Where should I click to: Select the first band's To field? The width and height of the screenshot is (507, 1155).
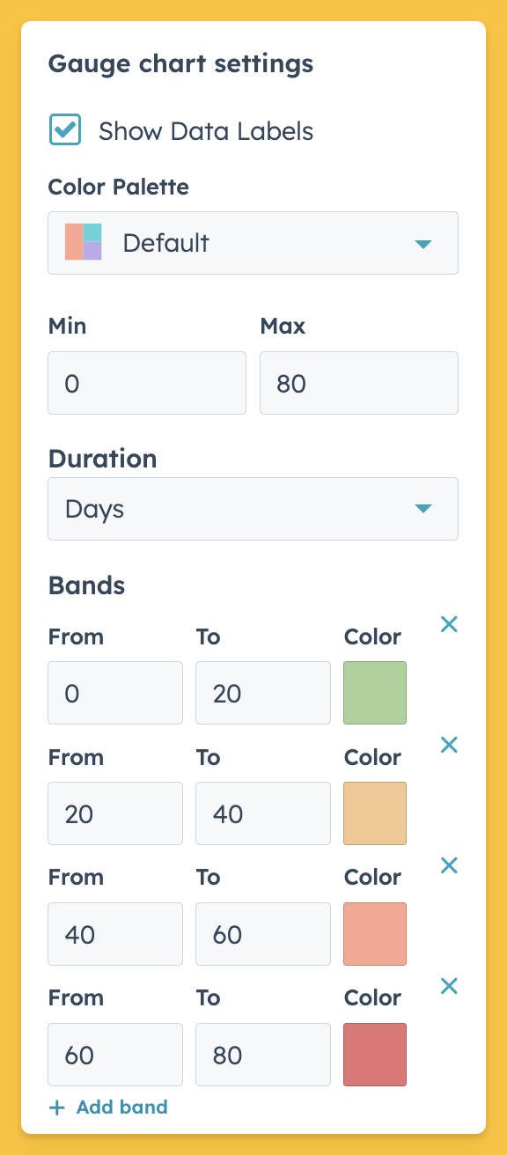(263, 693)
